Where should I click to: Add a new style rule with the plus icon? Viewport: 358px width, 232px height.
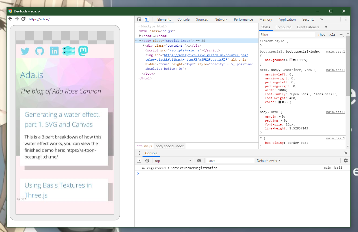(x=341, y=34)
